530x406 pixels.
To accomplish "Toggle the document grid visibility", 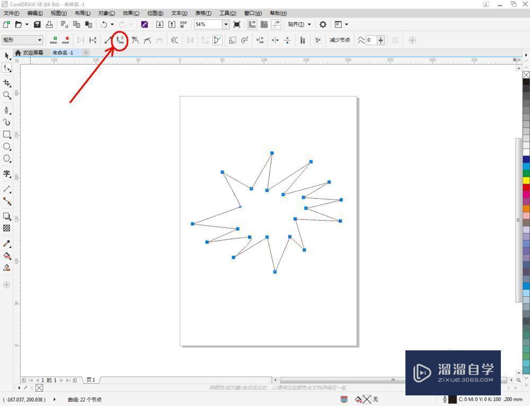I will [264, 24].
